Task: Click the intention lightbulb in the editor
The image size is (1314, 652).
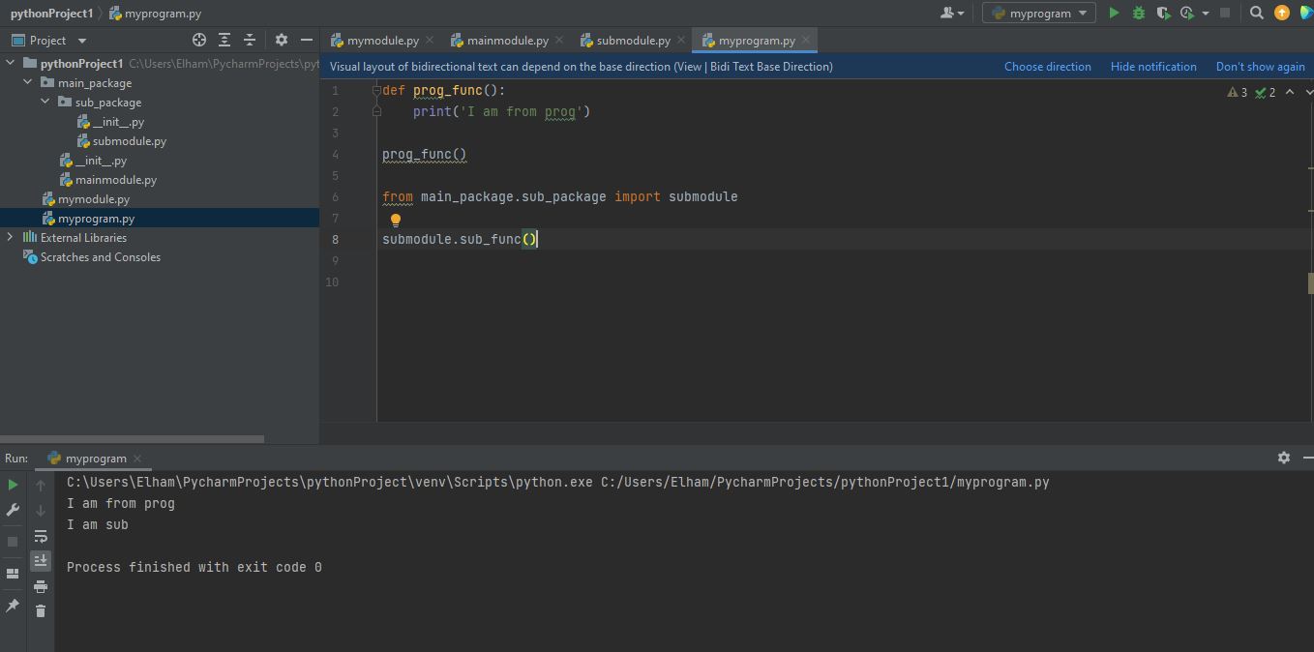Action: pyautogui.click(x=395, y=220)
